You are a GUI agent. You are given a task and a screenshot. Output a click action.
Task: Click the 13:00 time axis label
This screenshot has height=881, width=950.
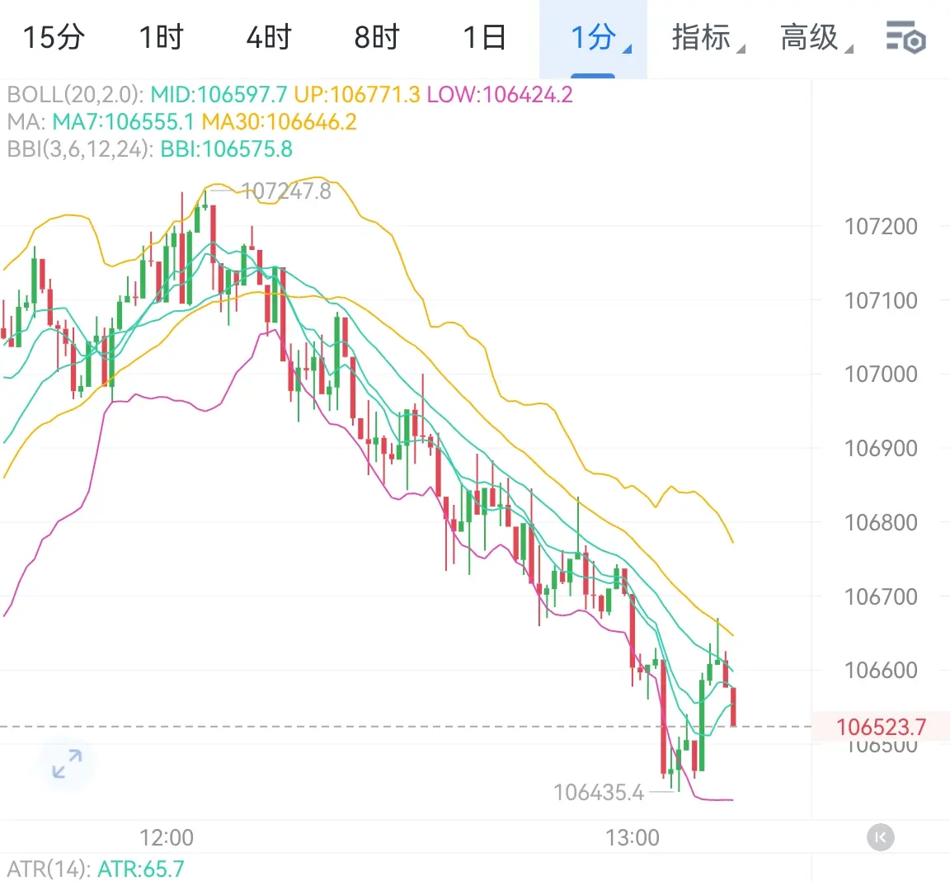tap(633, 837)
